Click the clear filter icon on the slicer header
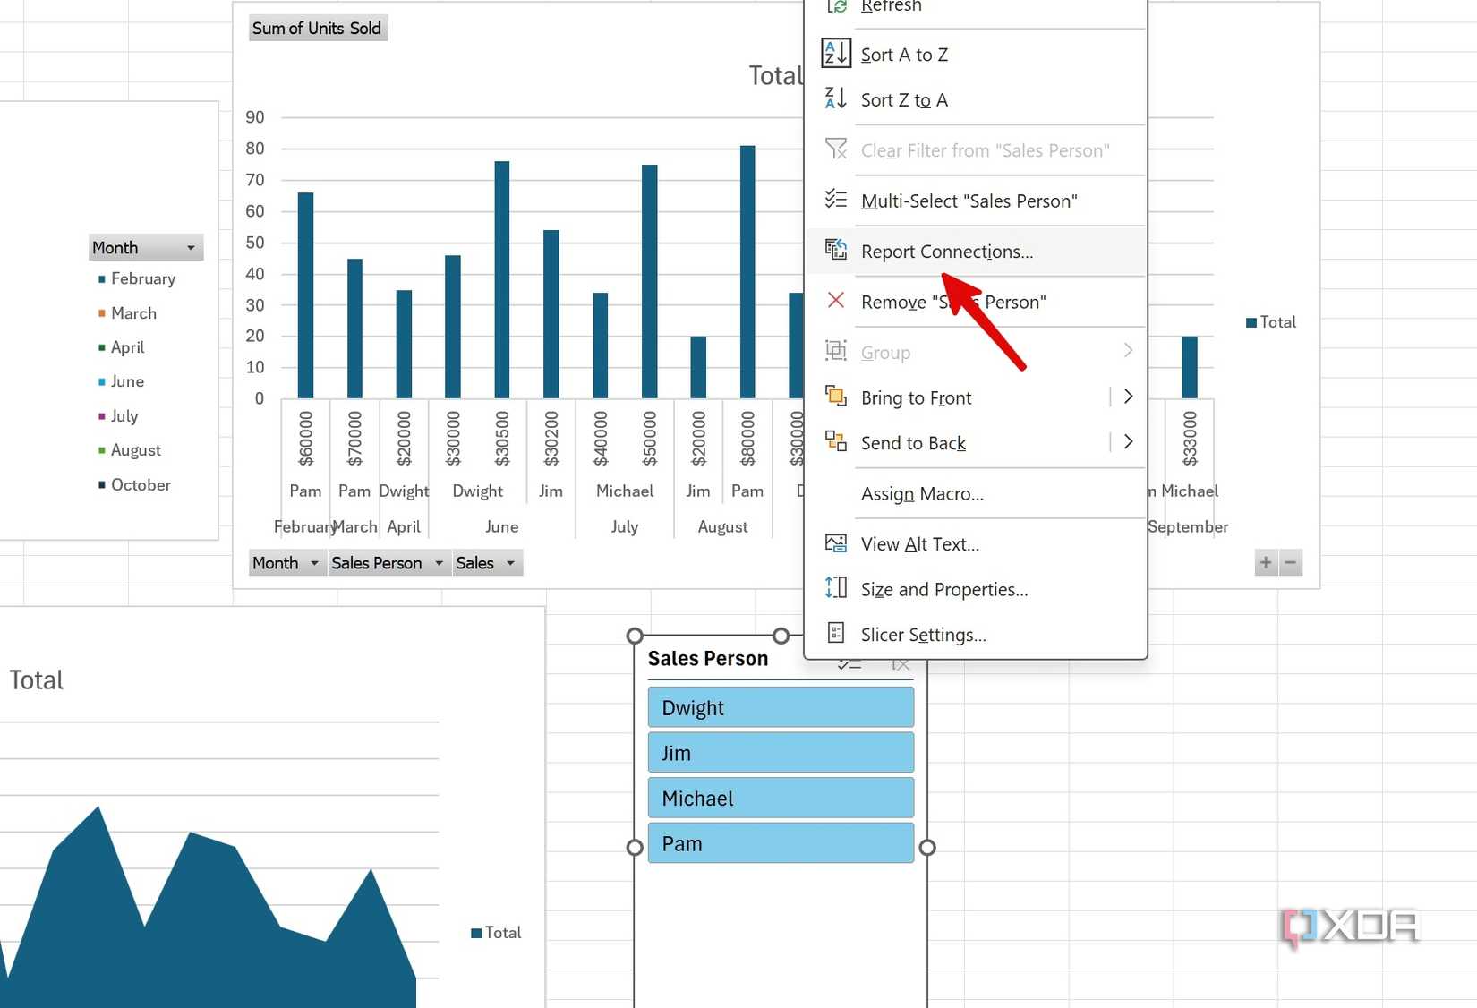 click(901, 664)
